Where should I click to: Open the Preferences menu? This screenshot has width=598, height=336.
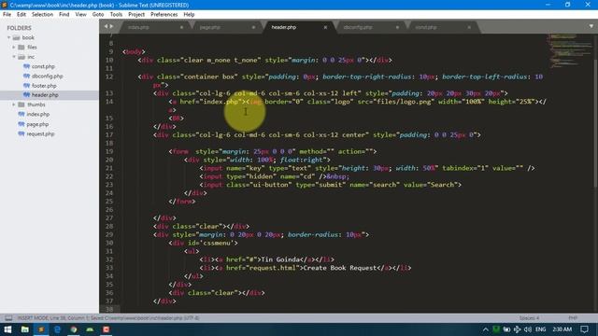coord(164,15)
